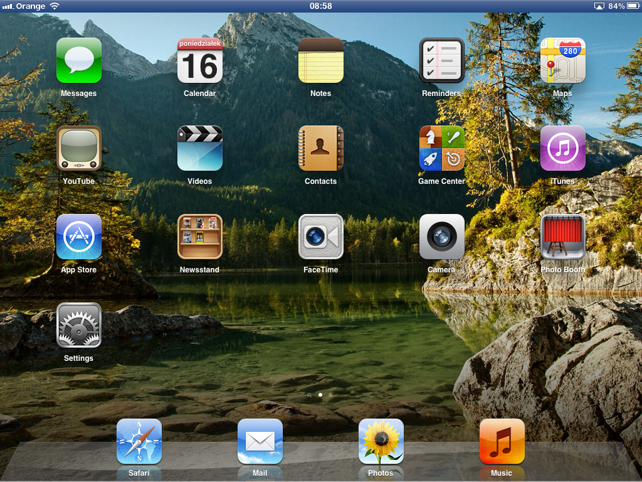Tap the Spotlight search page indicator
642x482 pixels.
point(310,395)
